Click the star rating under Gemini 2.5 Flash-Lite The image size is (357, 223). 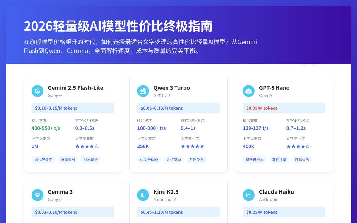(87, 146)
